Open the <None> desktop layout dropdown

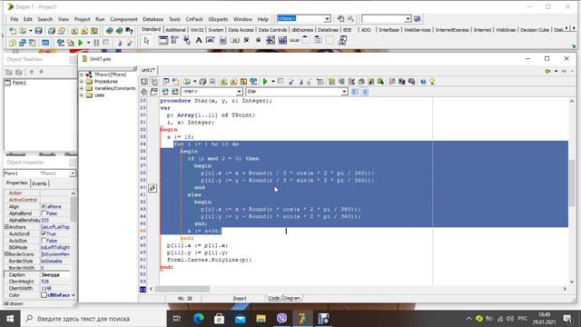point(327,18)
